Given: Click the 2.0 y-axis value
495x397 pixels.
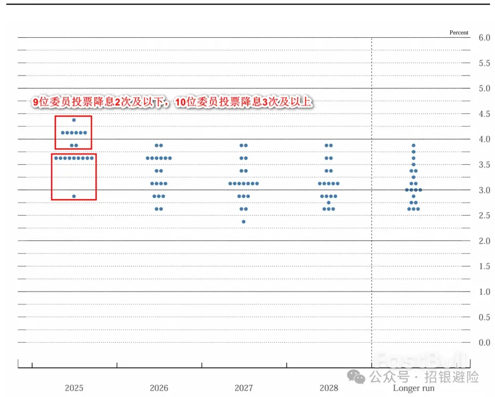Looking at the screenshot, I should coord(484,241).
